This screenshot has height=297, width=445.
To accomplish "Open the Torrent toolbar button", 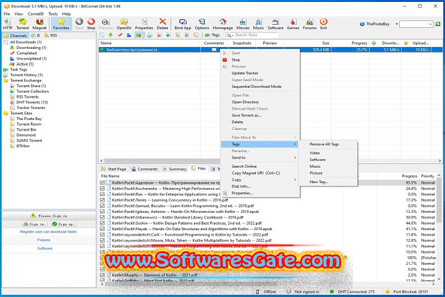I will tap(22, 24).
